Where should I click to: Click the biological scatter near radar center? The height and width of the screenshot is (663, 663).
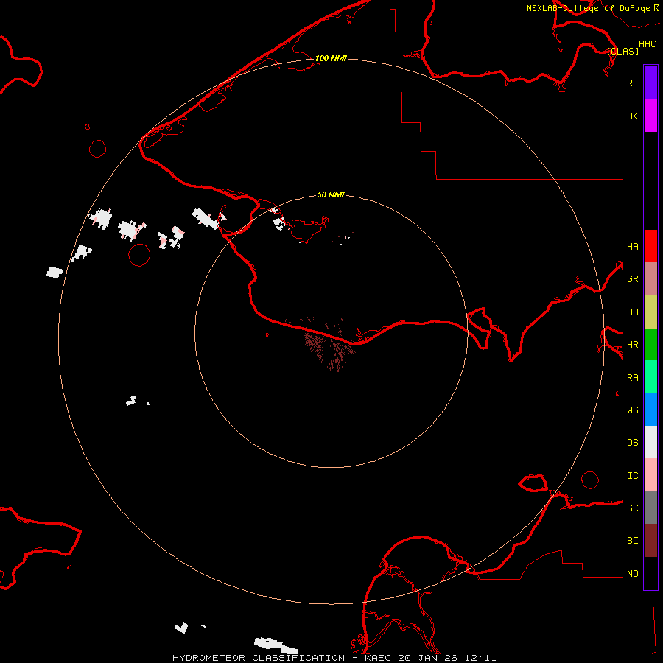(331, 345)
